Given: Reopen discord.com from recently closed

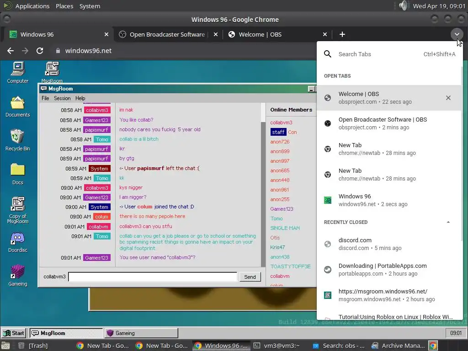Looking at the screenshot, I should tap(389, 244).
